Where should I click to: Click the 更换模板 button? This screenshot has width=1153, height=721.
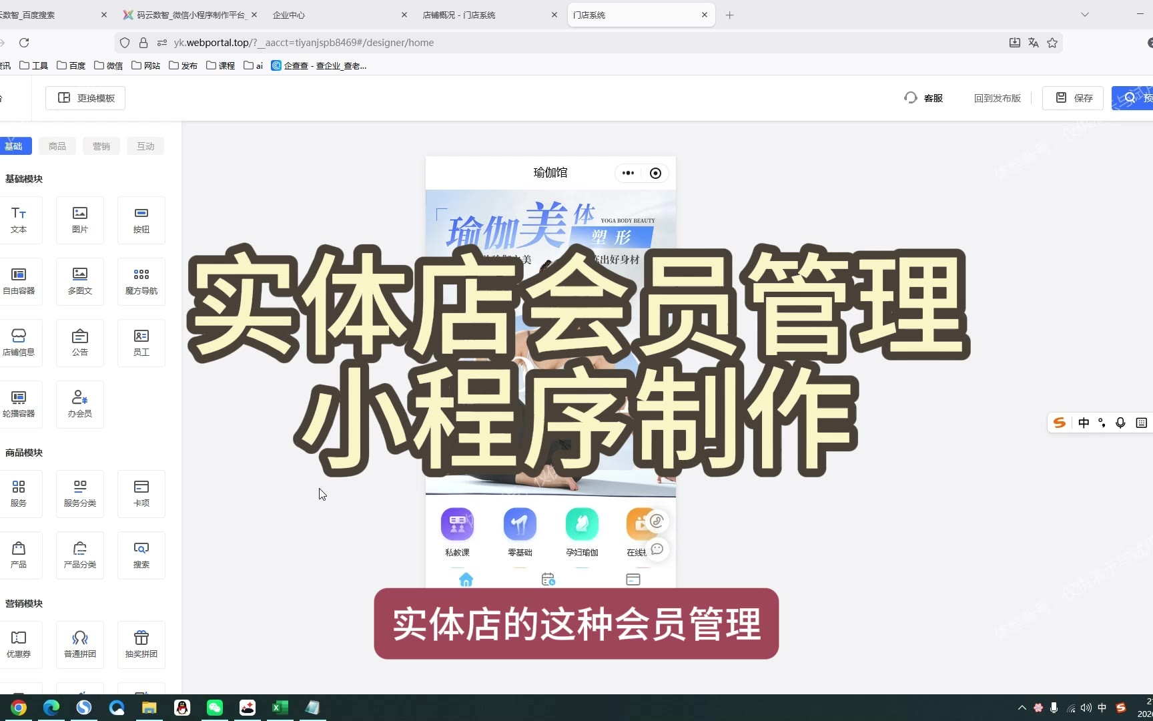[x=86, y=98]
